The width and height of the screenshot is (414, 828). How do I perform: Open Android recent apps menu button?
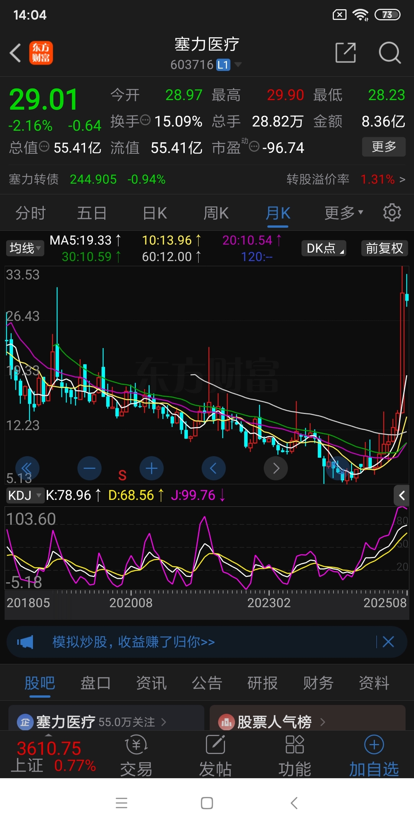click(x=122, y=803)
